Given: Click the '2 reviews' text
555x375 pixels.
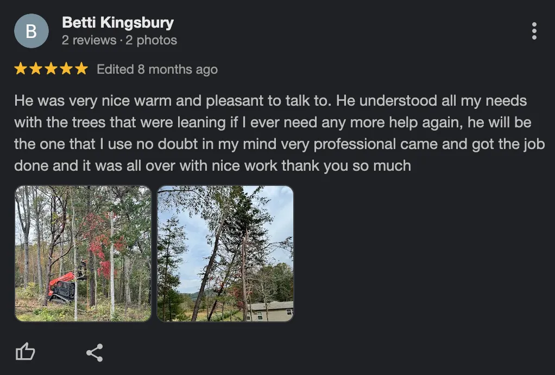Looking at the screenshot, I should pyautogui.click(x=89, y=40).
